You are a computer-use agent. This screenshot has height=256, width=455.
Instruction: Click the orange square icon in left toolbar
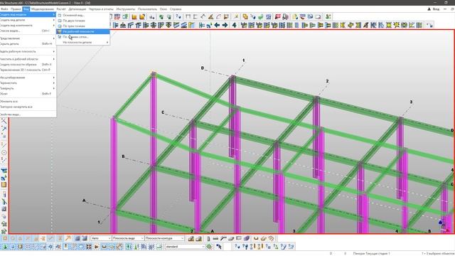pyautogui.click(x=4, y=185)
